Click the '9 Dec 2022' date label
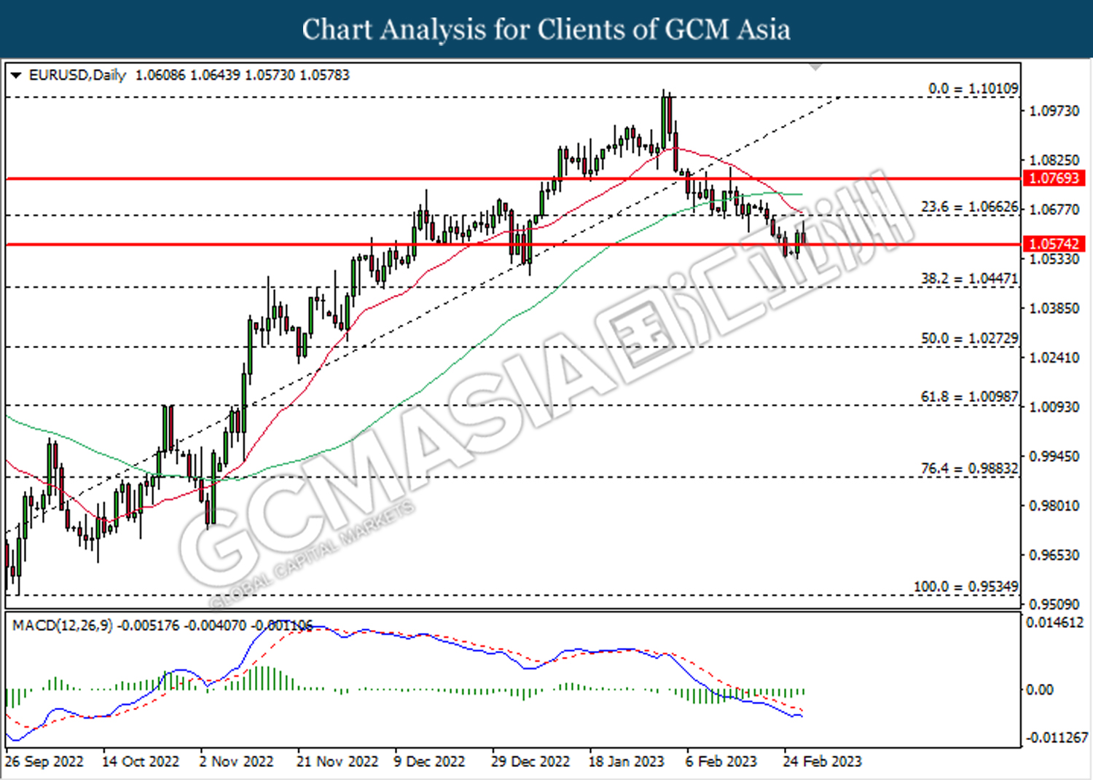The height and width of the screenshot is (780, 1093). pyautogui.click(x=429, y=762)
